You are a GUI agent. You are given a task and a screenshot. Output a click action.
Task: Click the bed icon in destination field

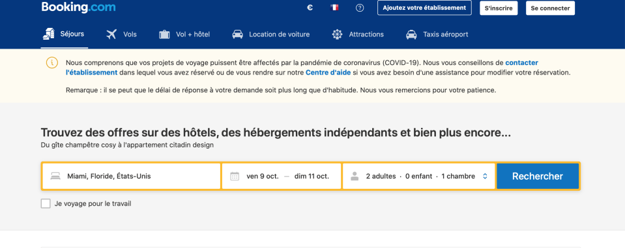point(55,176)
